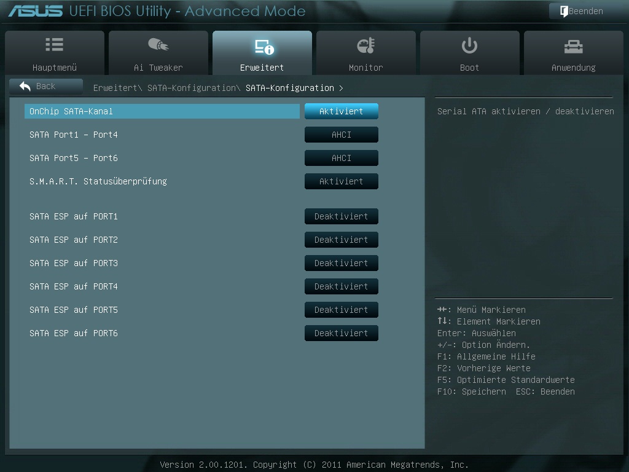Click the F2: Vorherige Werte hint
Screen dimensions: 629x472
pyautogui.click(x=484, y=368)
